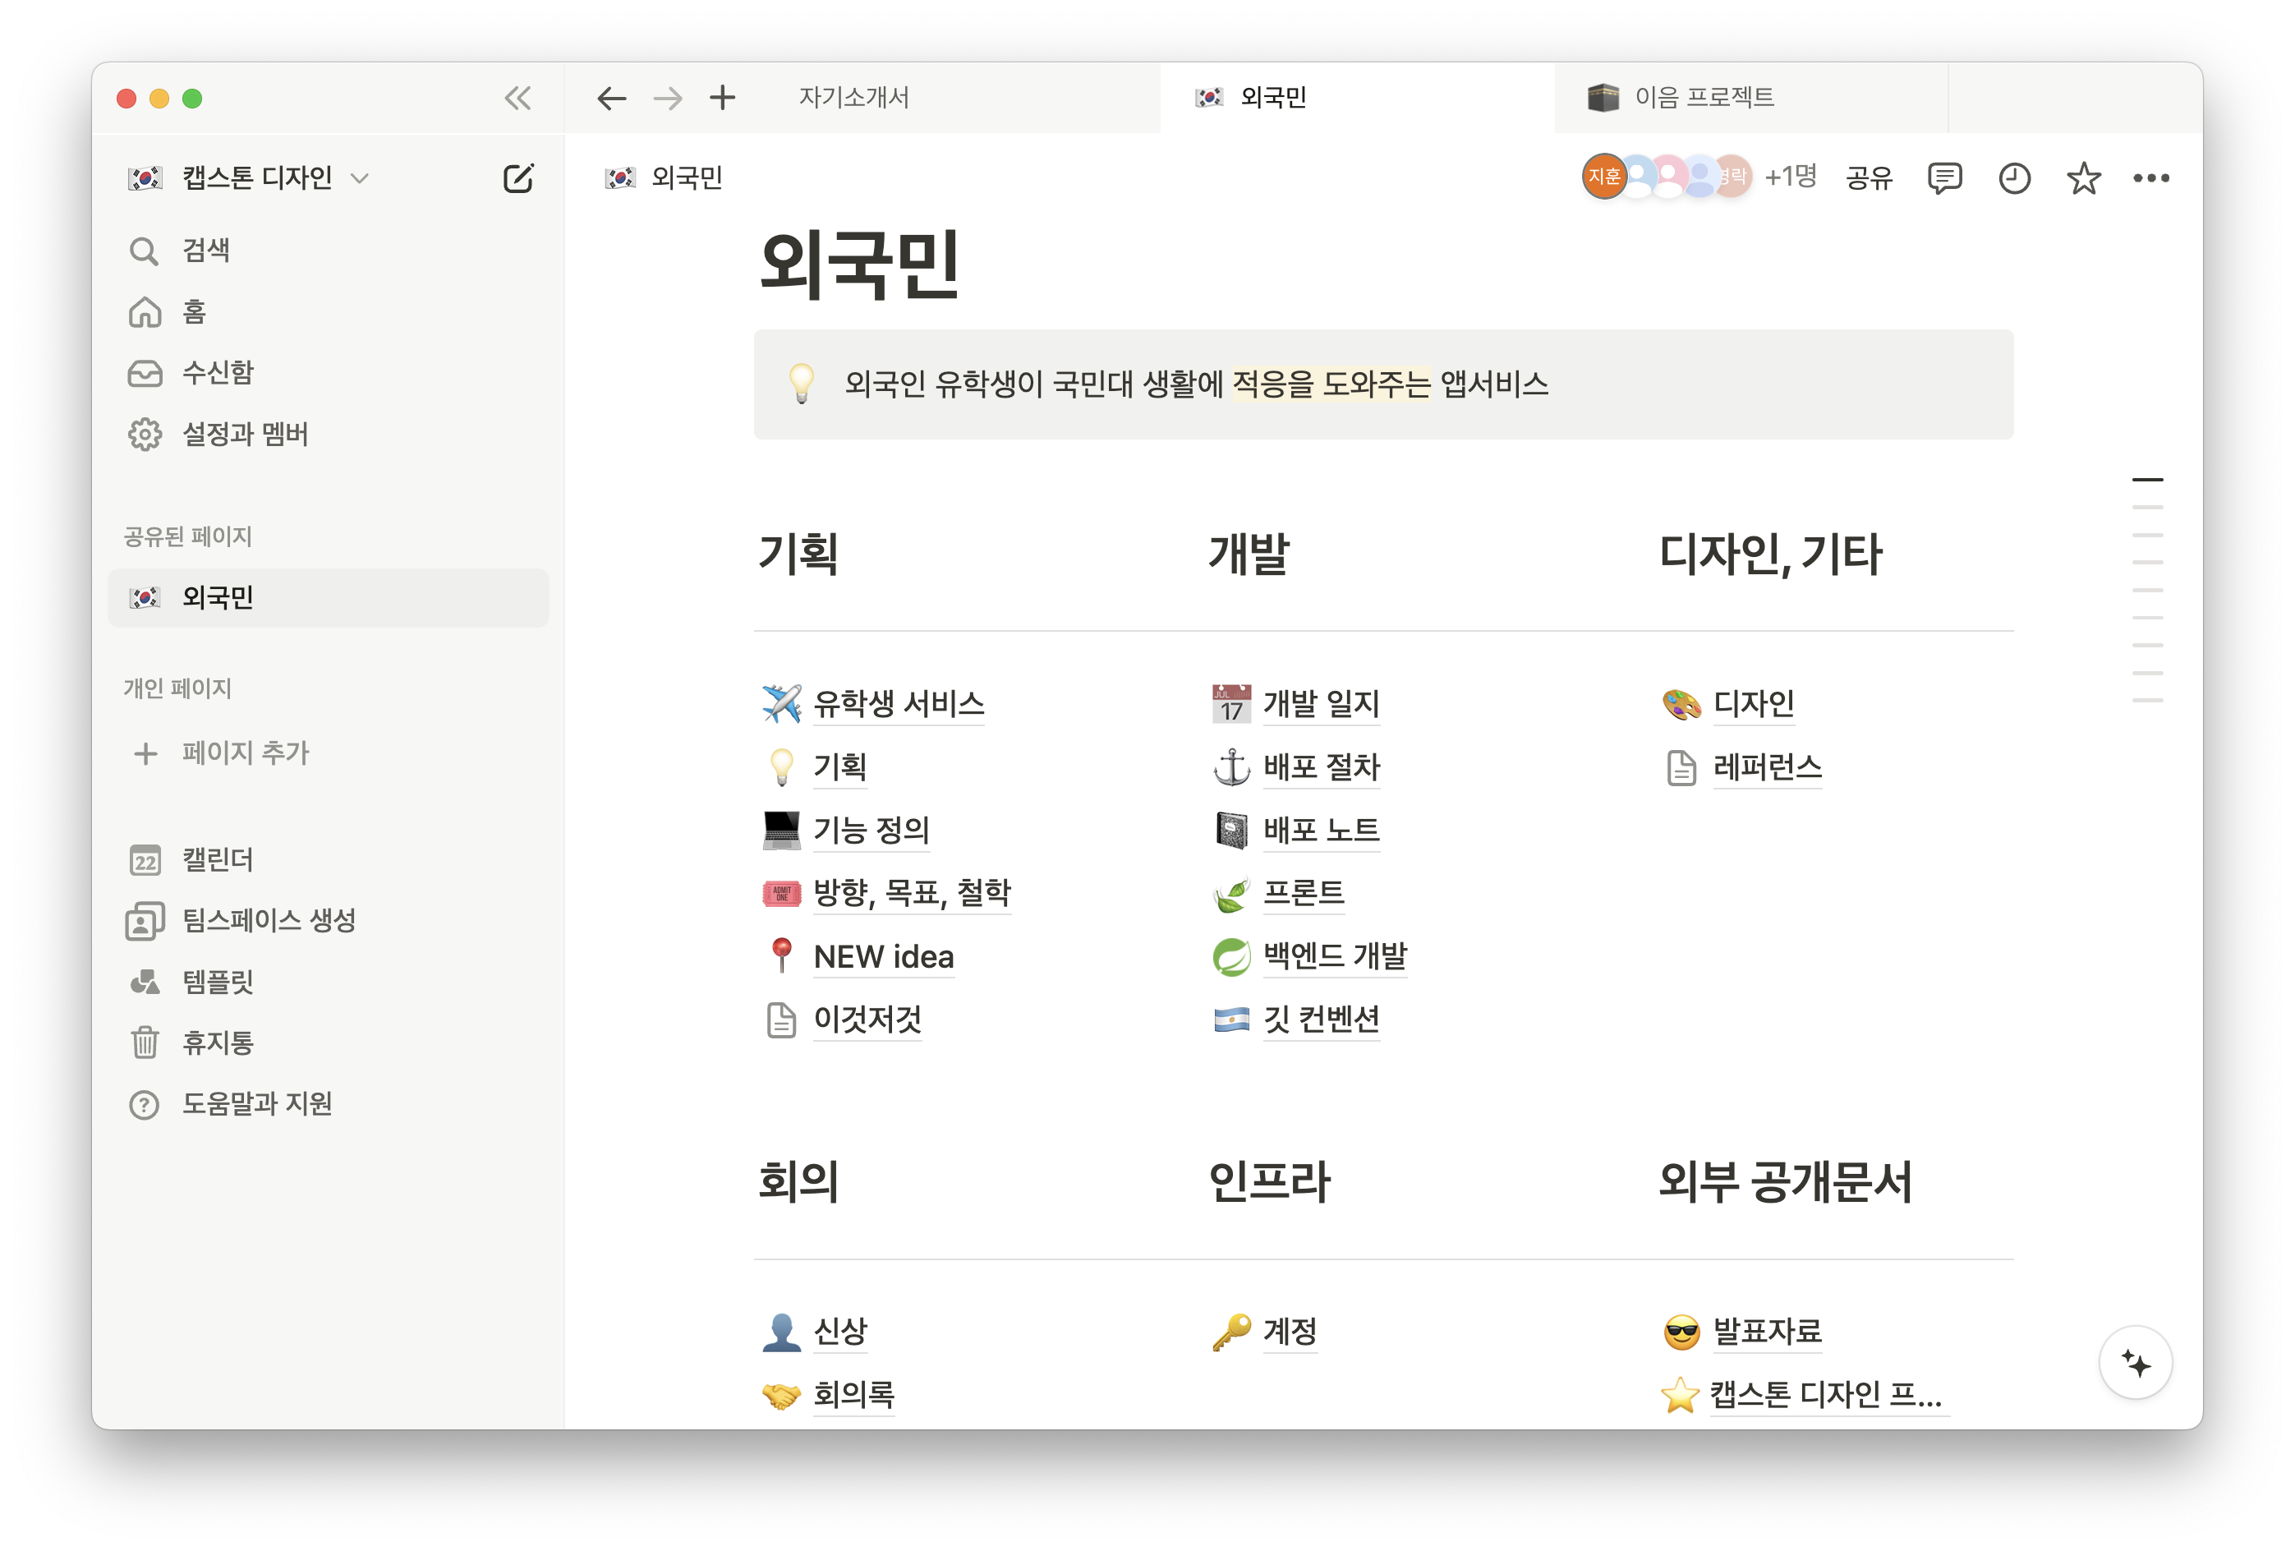Screen dimensions: 2295x1551
Task: Open the 유학생 서비스 page link
Action: click(899, 703)
